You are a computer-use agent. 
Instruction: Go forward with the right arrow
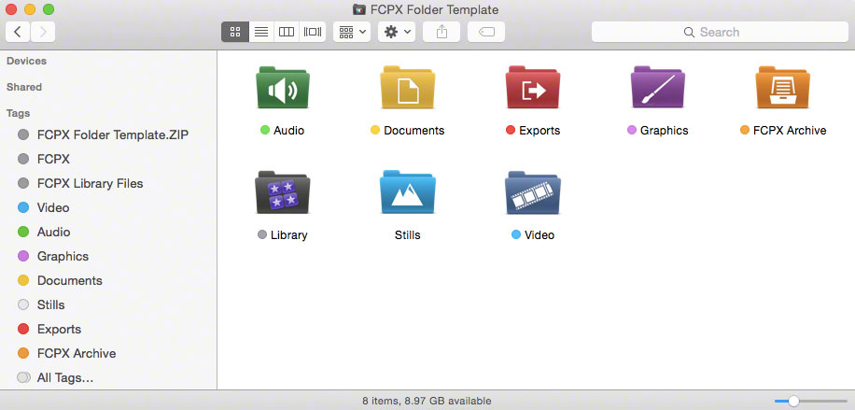[43, 32]
